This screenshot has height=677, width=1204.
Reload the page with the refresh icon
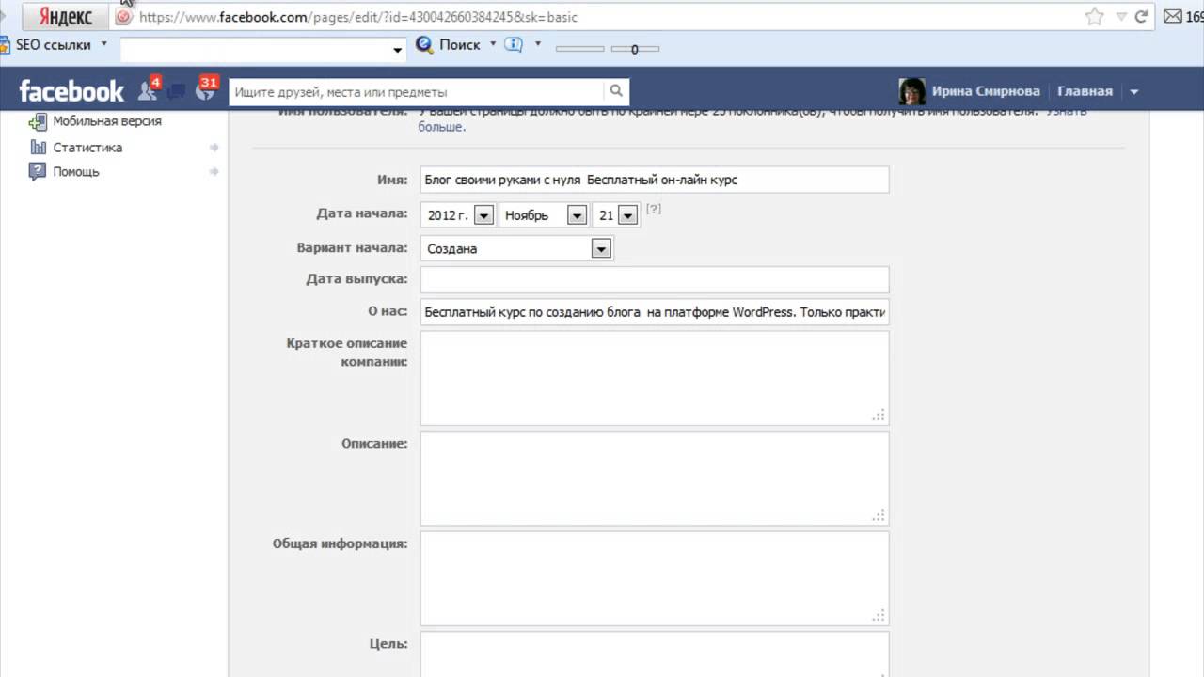tap(1141, 17)
